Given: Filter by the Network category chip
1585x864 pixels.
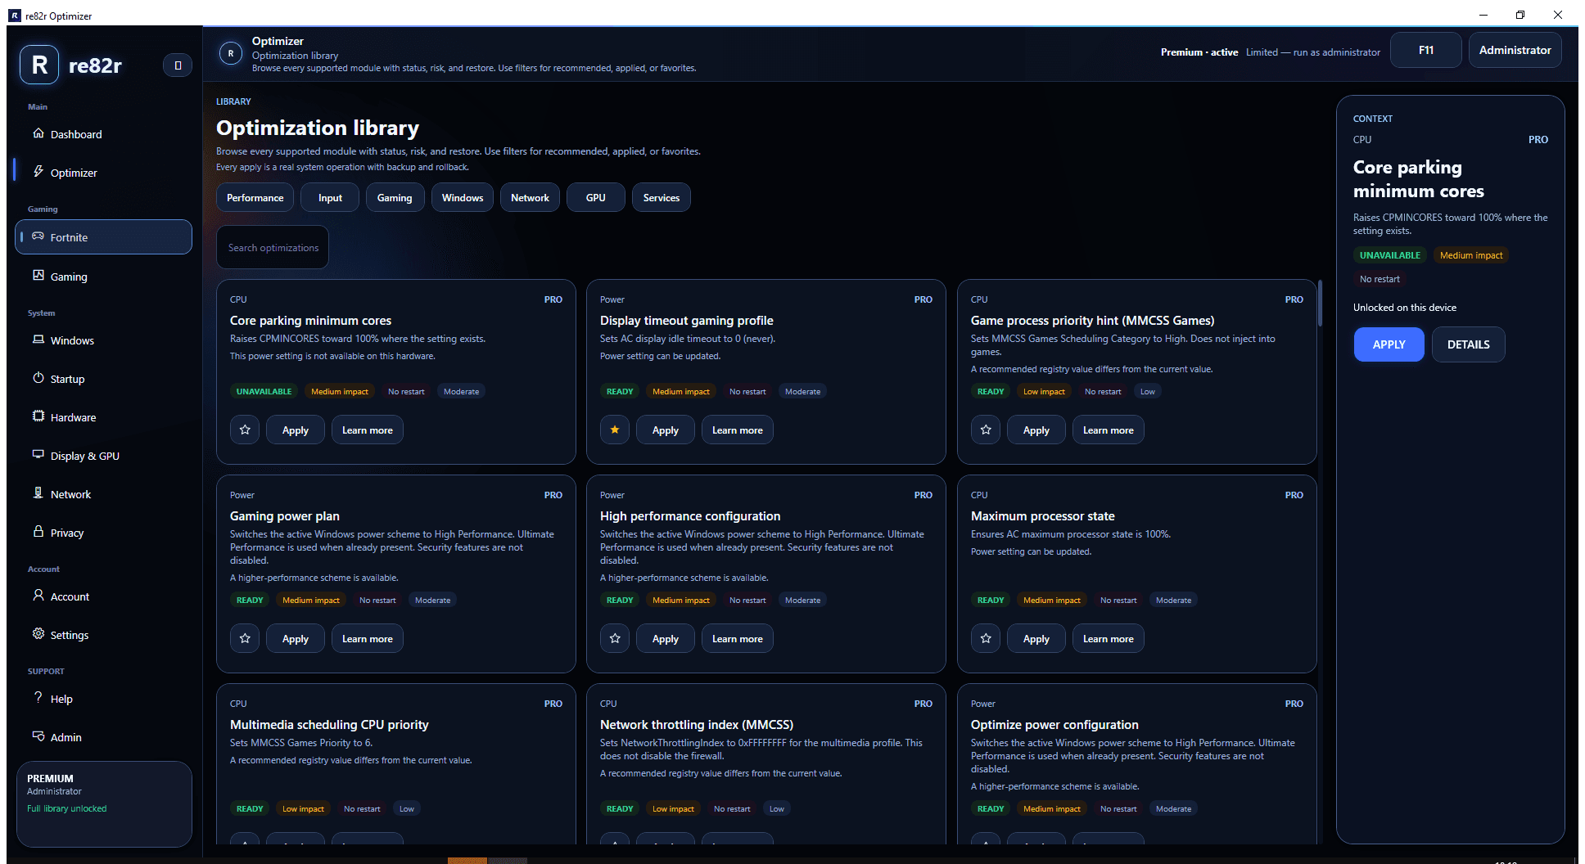Looking at the screenshot, I should tap(531, 198).
